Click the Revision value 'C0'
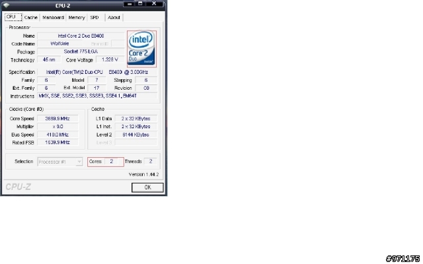The image size is (423, 264). click(146, 88)
